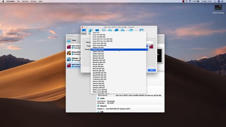Screen dimensions: 226x127
Task: Choose Mandriva (32-bit) version
Action: click(x=119, y=60)
